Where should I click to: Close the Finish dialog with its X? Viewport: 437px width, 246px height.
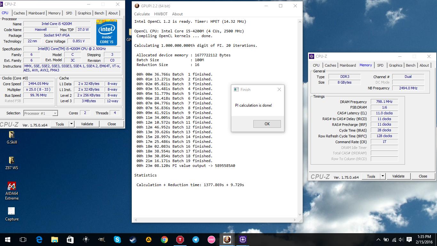click(279, 90)
